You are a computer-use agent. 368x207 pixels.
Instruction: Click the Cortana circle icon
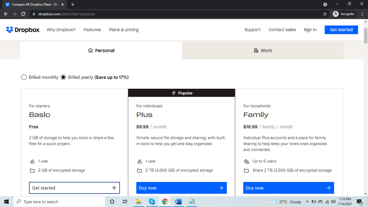tap(112, 202)
